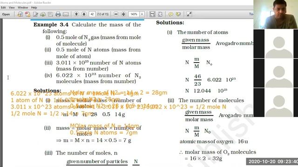This screenshot has width=298, height=167.
Task: Click the Convert PDF icon
Action: coord(27,14)
